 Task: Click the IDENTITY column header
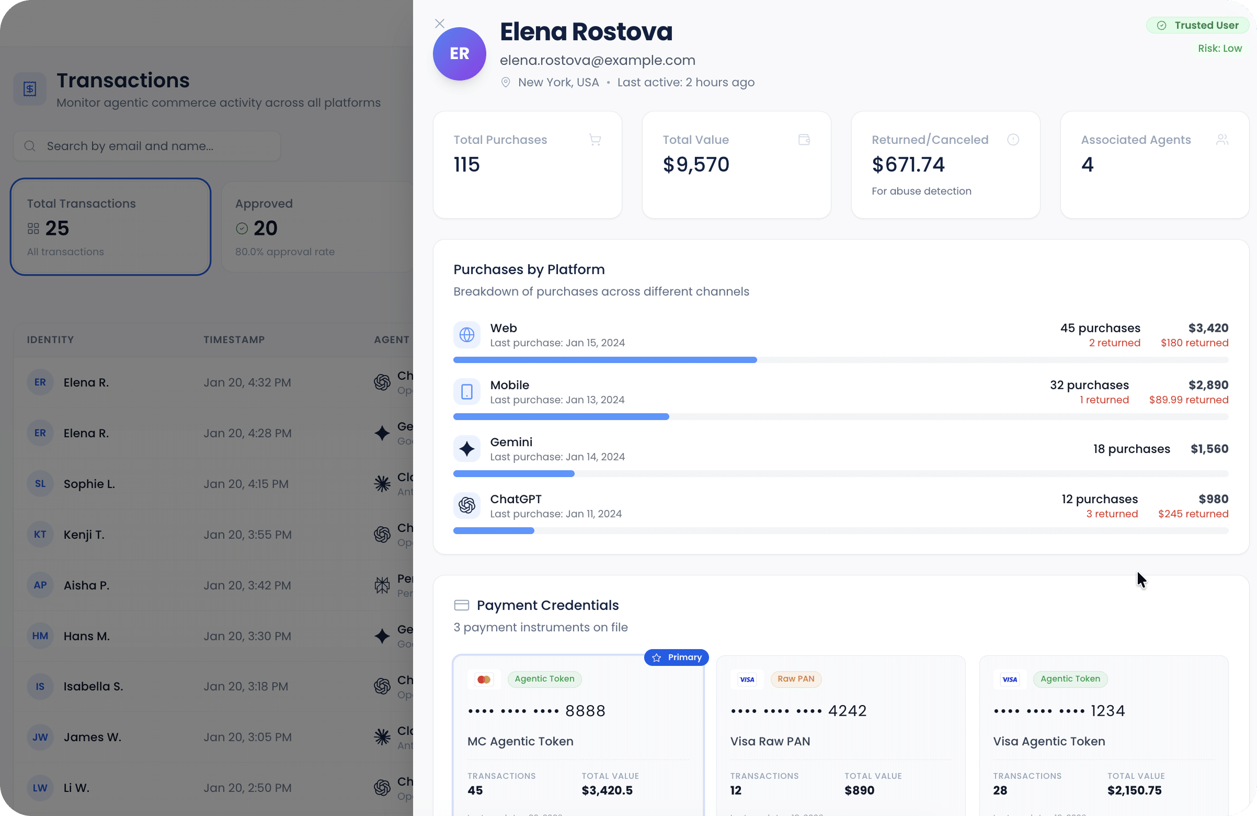click(x=51, y=340)
